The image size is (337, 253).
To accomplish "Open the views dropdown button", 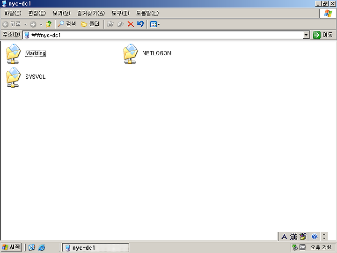I will (x=155, y=24).
